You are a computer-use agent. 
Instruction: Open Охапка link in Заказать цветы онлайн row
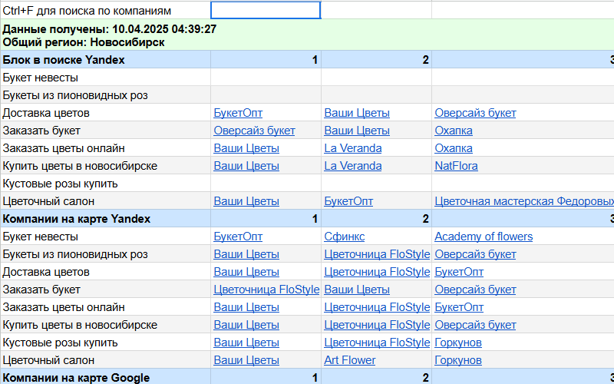click(453, 148)
